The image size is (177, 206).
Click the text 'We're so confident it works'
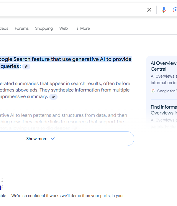(x=36, y=196)
